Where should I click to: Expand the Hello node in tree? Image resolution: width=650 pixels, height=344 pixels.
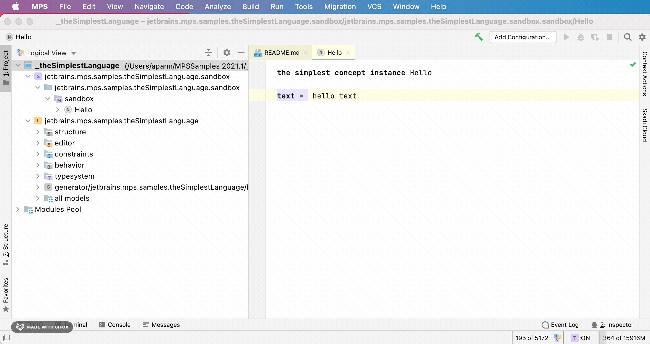pyautogui.click(x=58, y=110)
